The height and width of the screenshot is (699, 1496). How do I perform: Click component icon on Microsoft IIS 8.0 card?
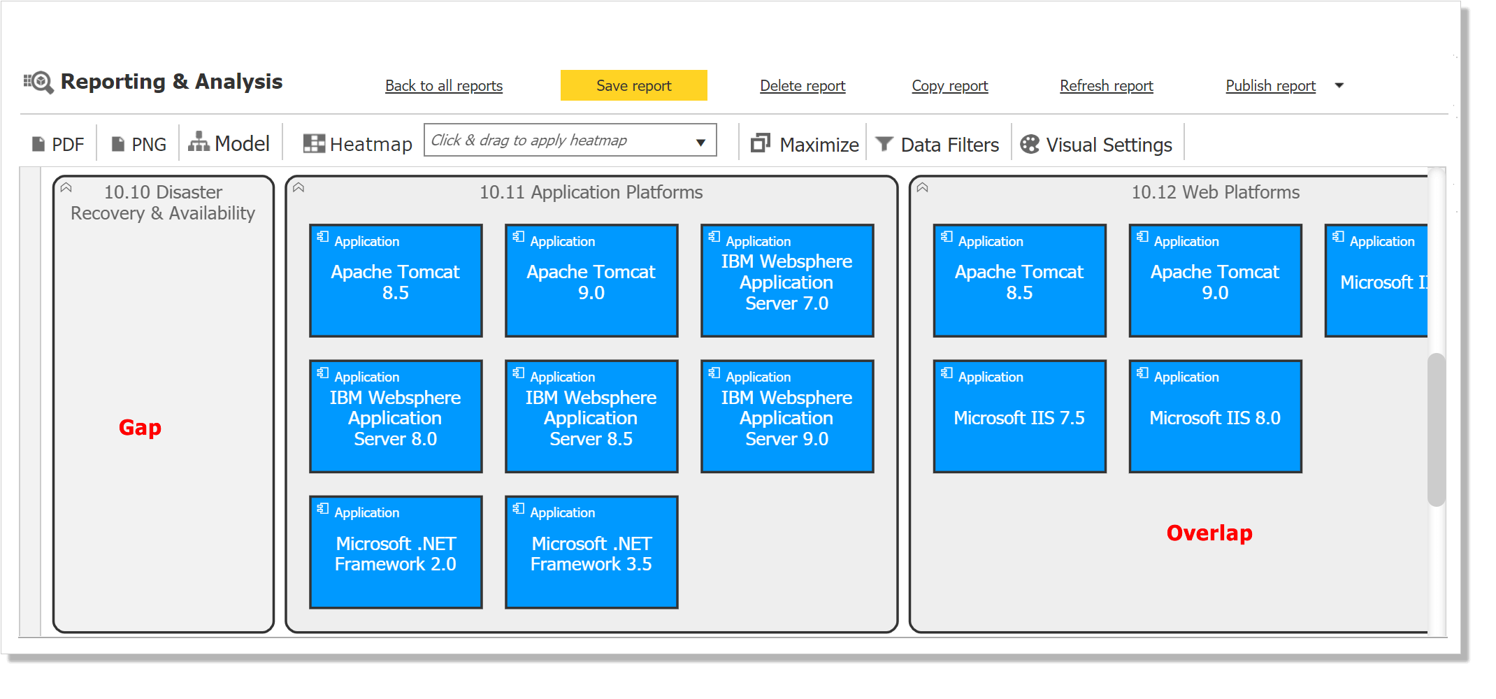pos(1142,373)
